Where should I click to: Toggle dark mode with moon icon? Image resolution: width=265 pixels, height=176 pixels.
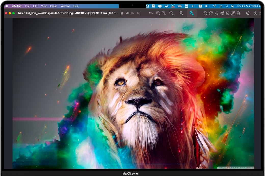[x=248, y=13]
